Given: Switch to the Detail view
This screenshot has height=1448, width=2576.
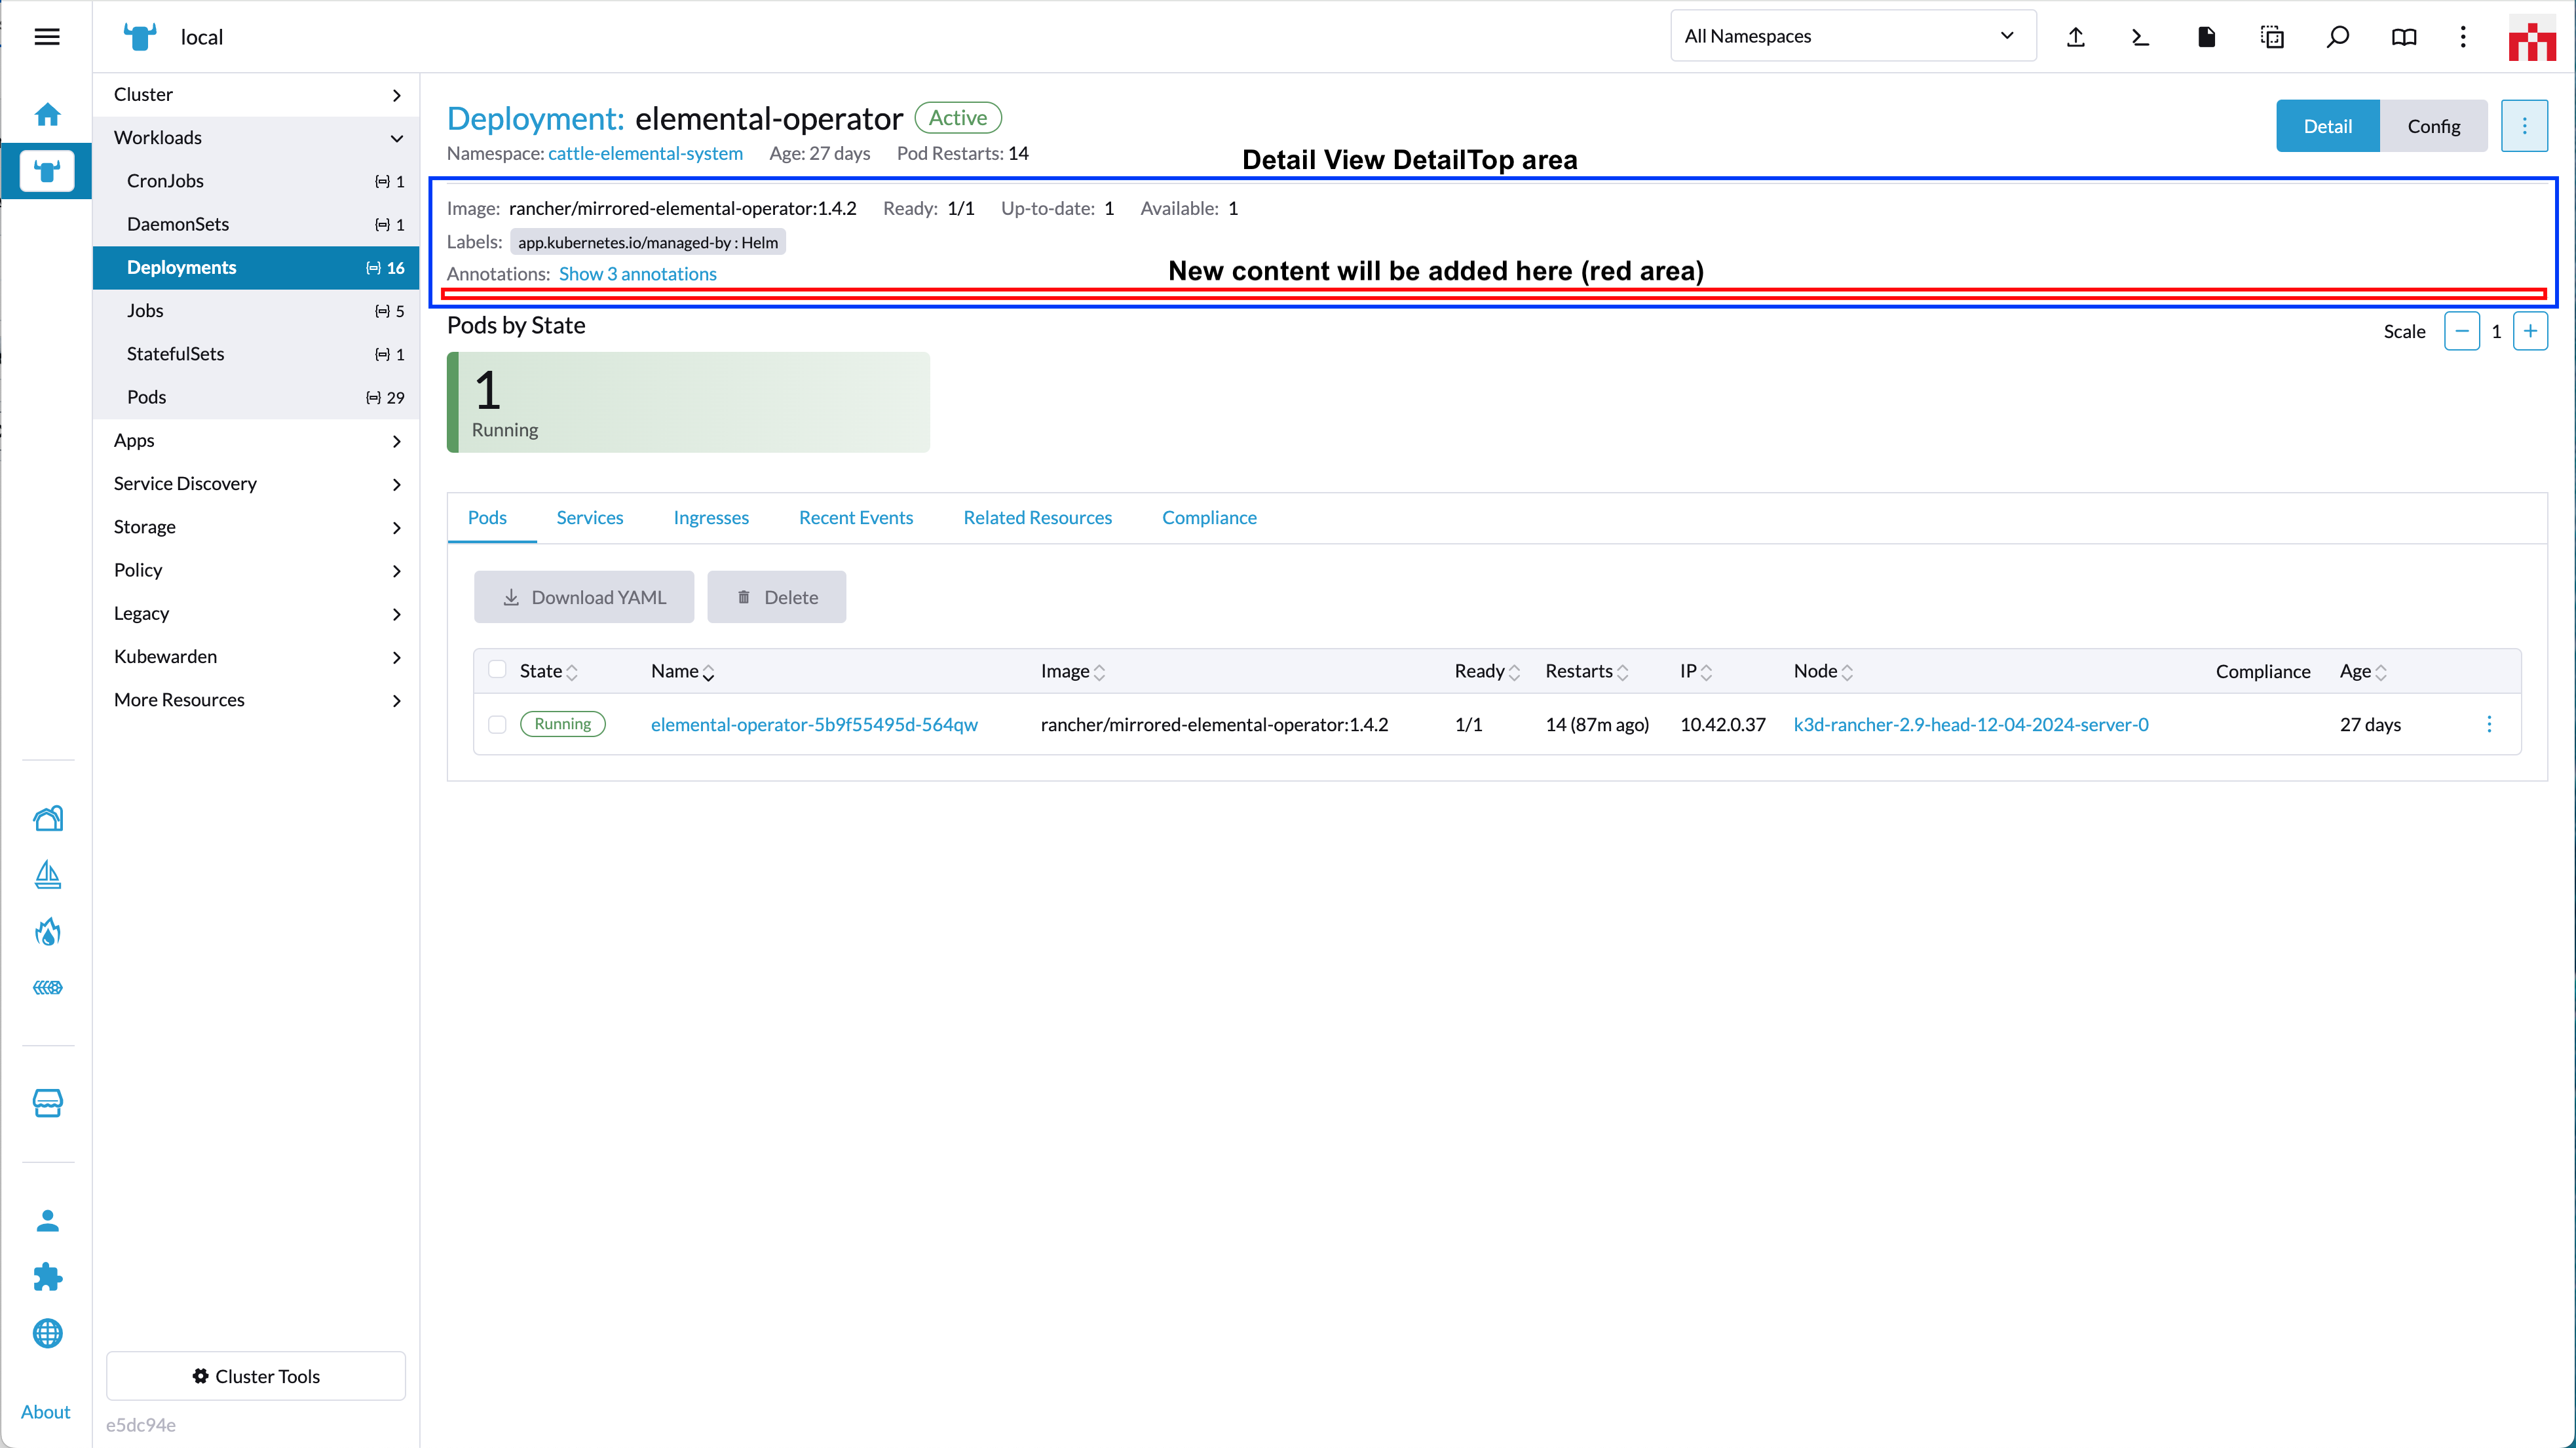Looking at the screenshot, I should point(2328,126).
